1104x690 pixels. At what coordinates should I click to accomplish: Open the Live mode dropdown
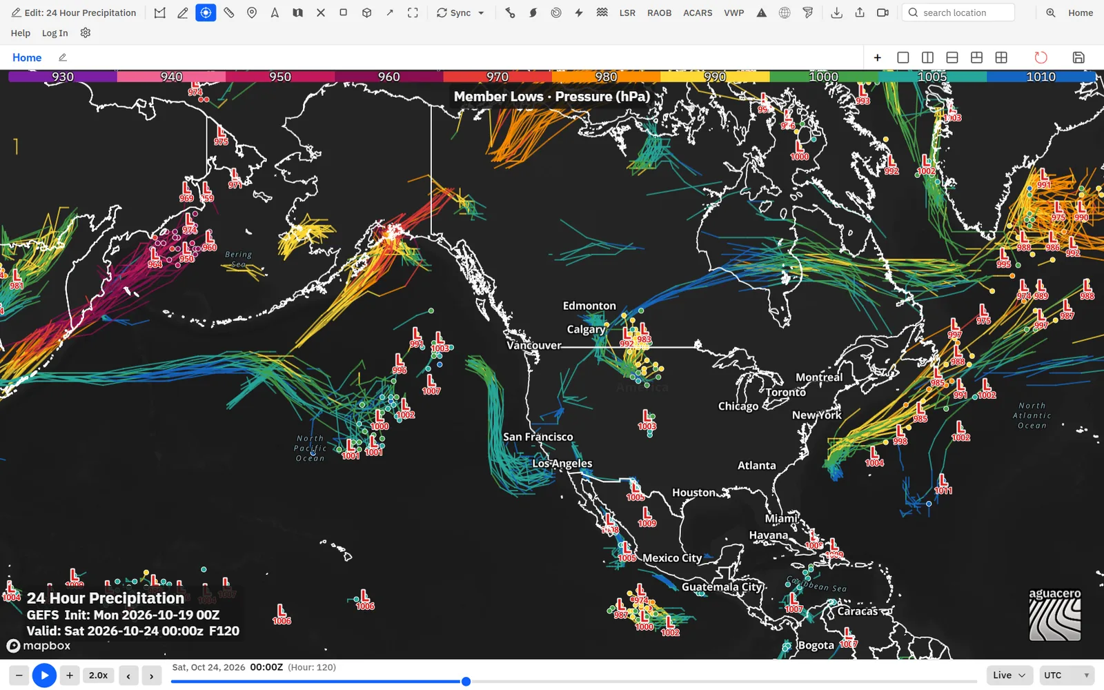click(x=1009, y=675)
